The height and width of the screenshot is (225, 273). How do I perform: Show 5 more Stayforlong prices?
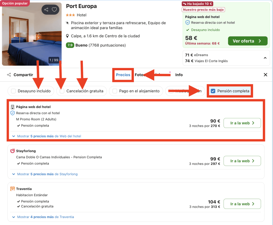coord(47,174)
